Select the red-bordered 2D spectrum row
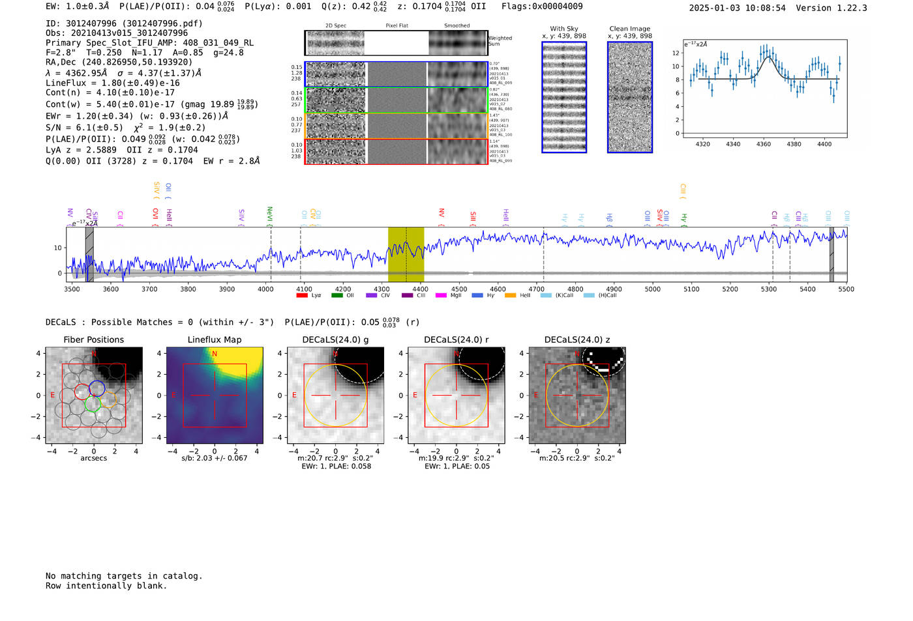Viewport: 913px width, 621px height. tap(396, 151)
